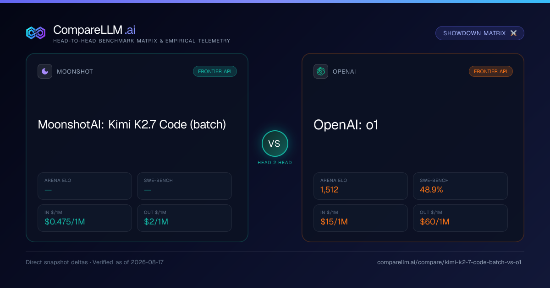Select the OpenAI SWE-Bench 48.9% tile
550x288 pixels.
(x=460, y=186)
